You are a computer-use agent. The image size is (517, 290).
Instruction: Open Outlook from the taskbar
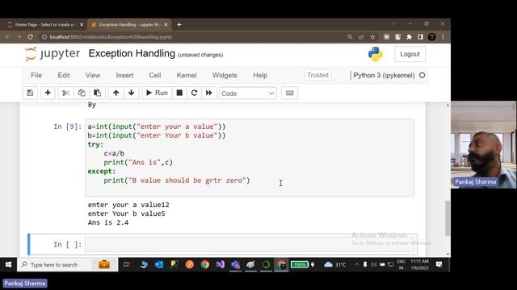point(159,264)
